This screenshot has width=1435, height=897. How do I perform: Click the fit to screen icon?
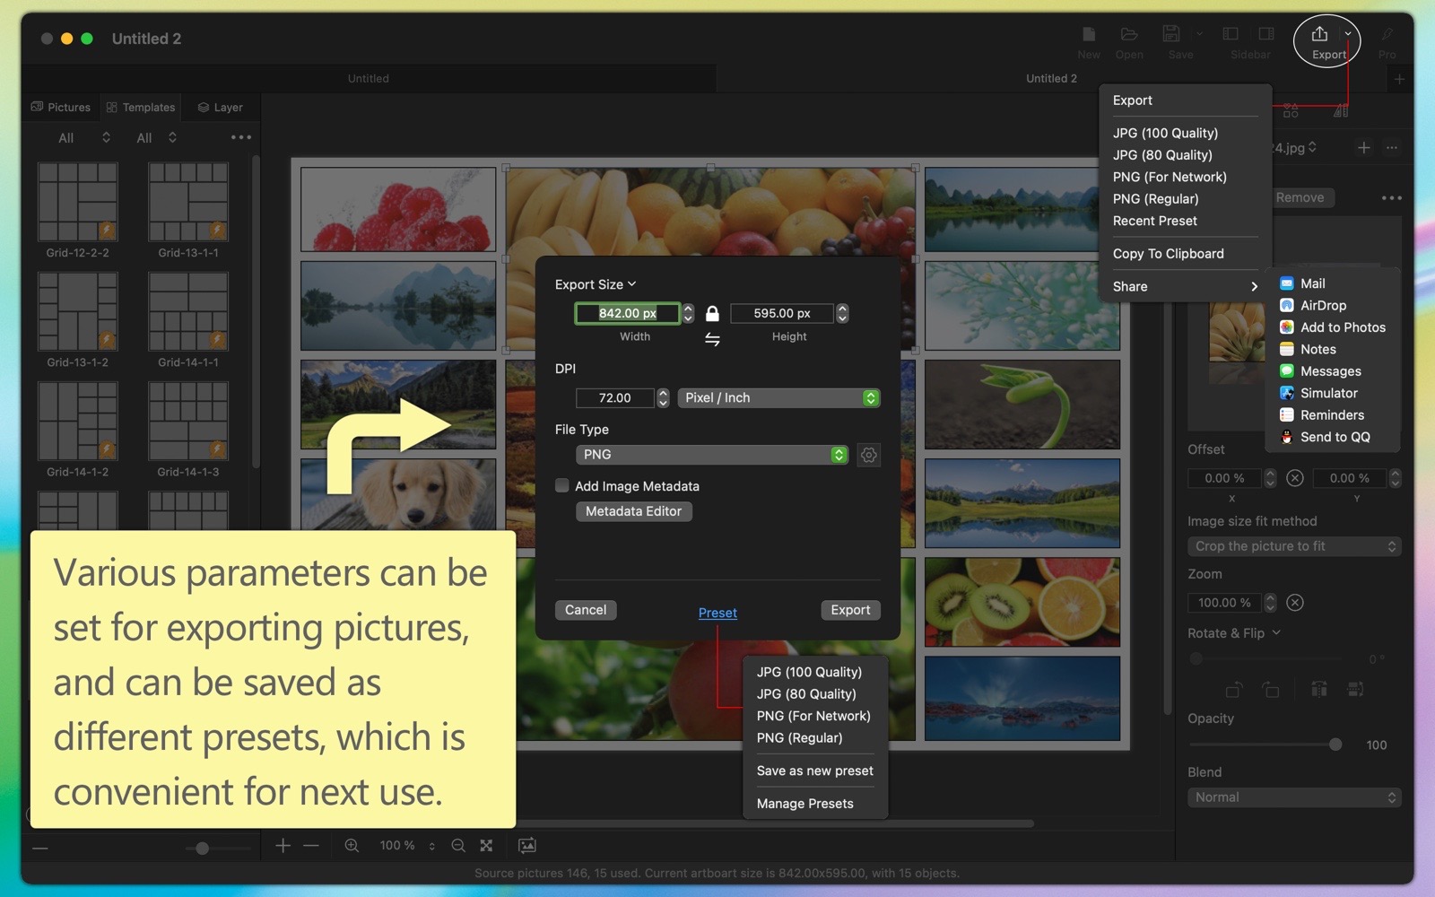(x=486, y=845)
